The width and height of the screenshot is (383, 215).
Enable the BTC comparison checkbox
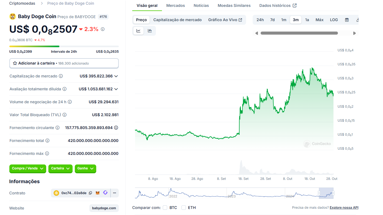pyautogui.click(x=165, y=208)
